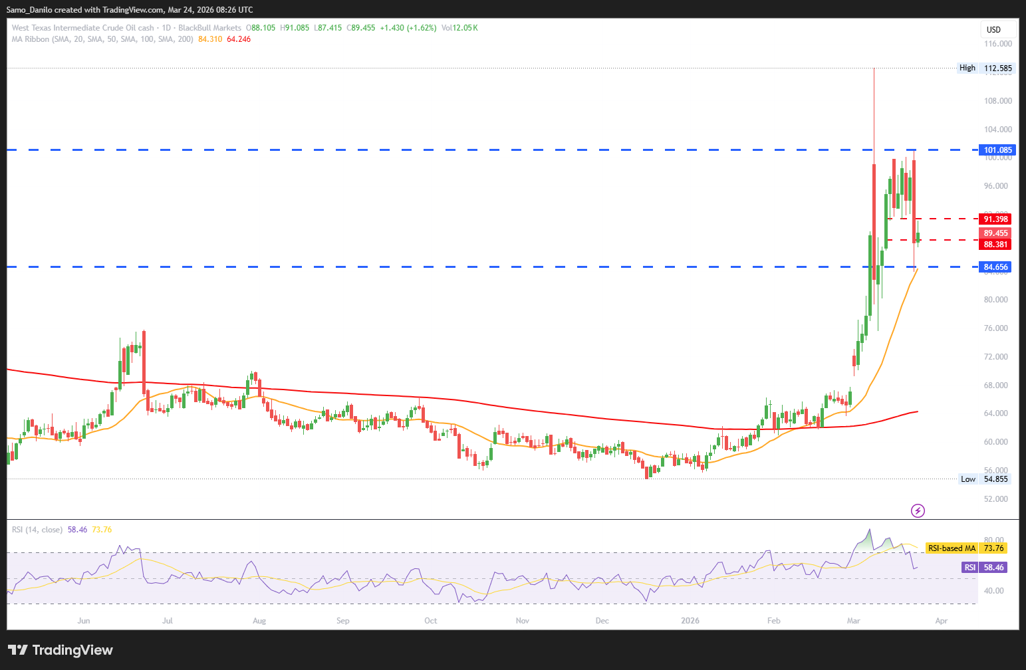The width and height of the screenshot is (1026, 670).
Task: Click the Sep label on time axis
Action: click(342, 621)
